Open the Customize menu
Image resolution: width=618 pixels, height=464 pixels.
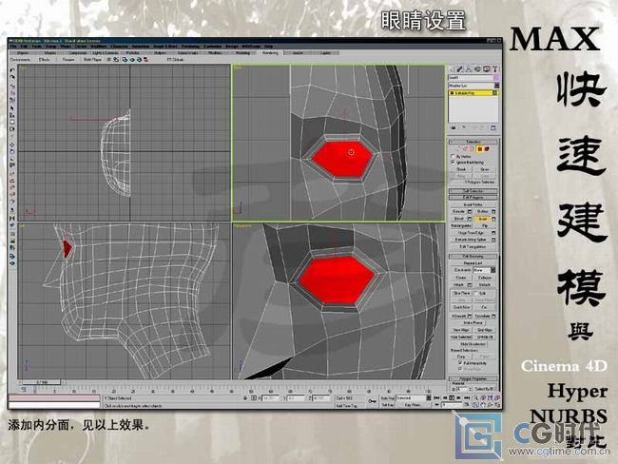coord(213,47)
